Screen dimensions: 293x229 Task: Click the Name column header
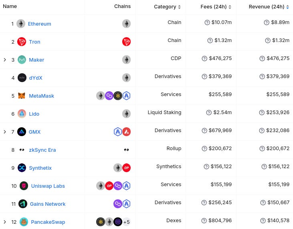(x=10, y=6)
